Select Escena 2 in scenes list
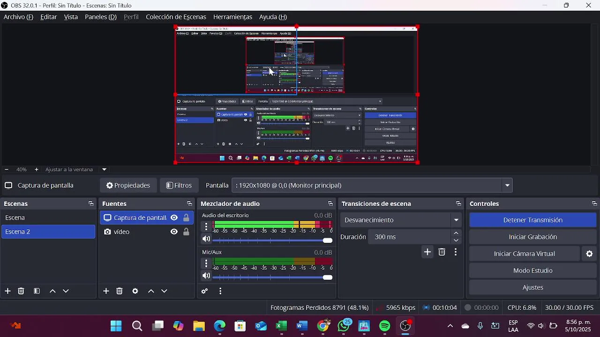Image resolution: width=600 pixels, height=337 pixels. point(48,232)
